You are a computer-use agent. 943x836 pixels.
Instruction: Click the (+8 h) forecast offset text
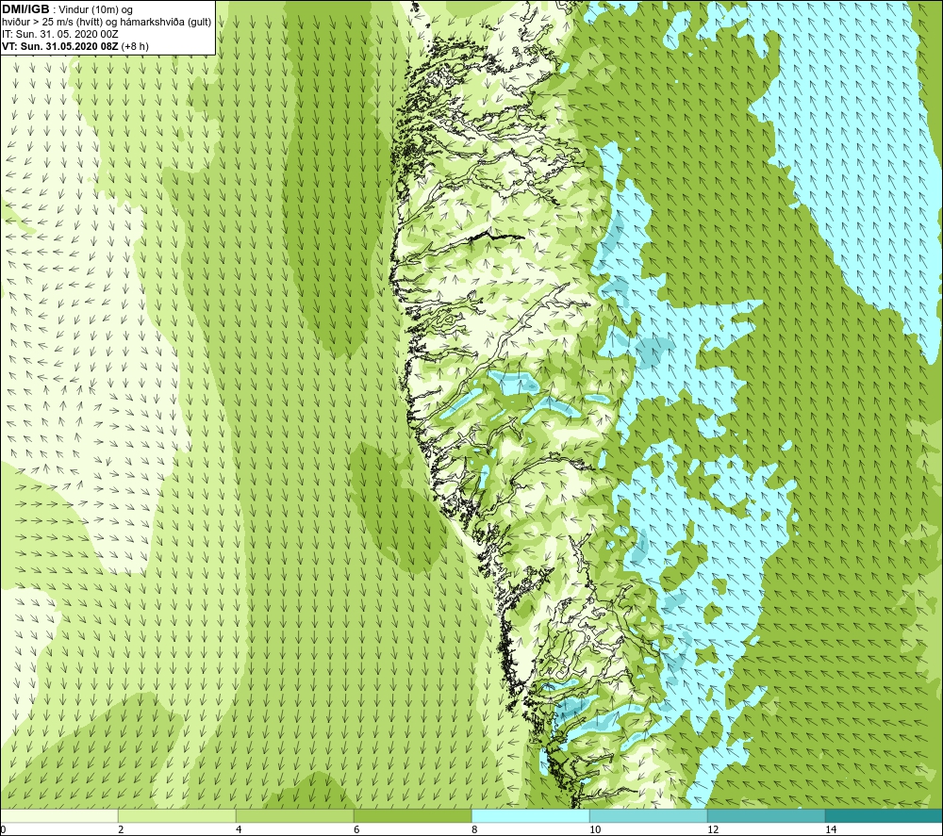tap(135, 45)
